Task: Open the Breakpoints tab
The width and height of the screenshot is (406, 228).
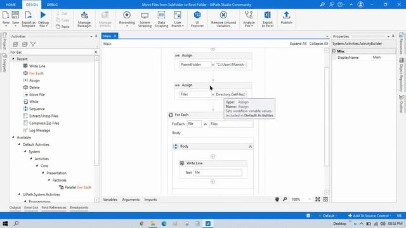Action: (x=79, y=207)
